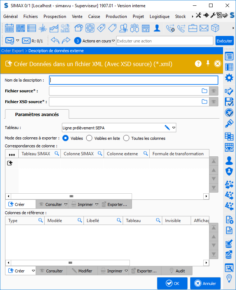Click the help question mark icon
Viewport: 236px width, 290px height.
[x=198, y=64]
